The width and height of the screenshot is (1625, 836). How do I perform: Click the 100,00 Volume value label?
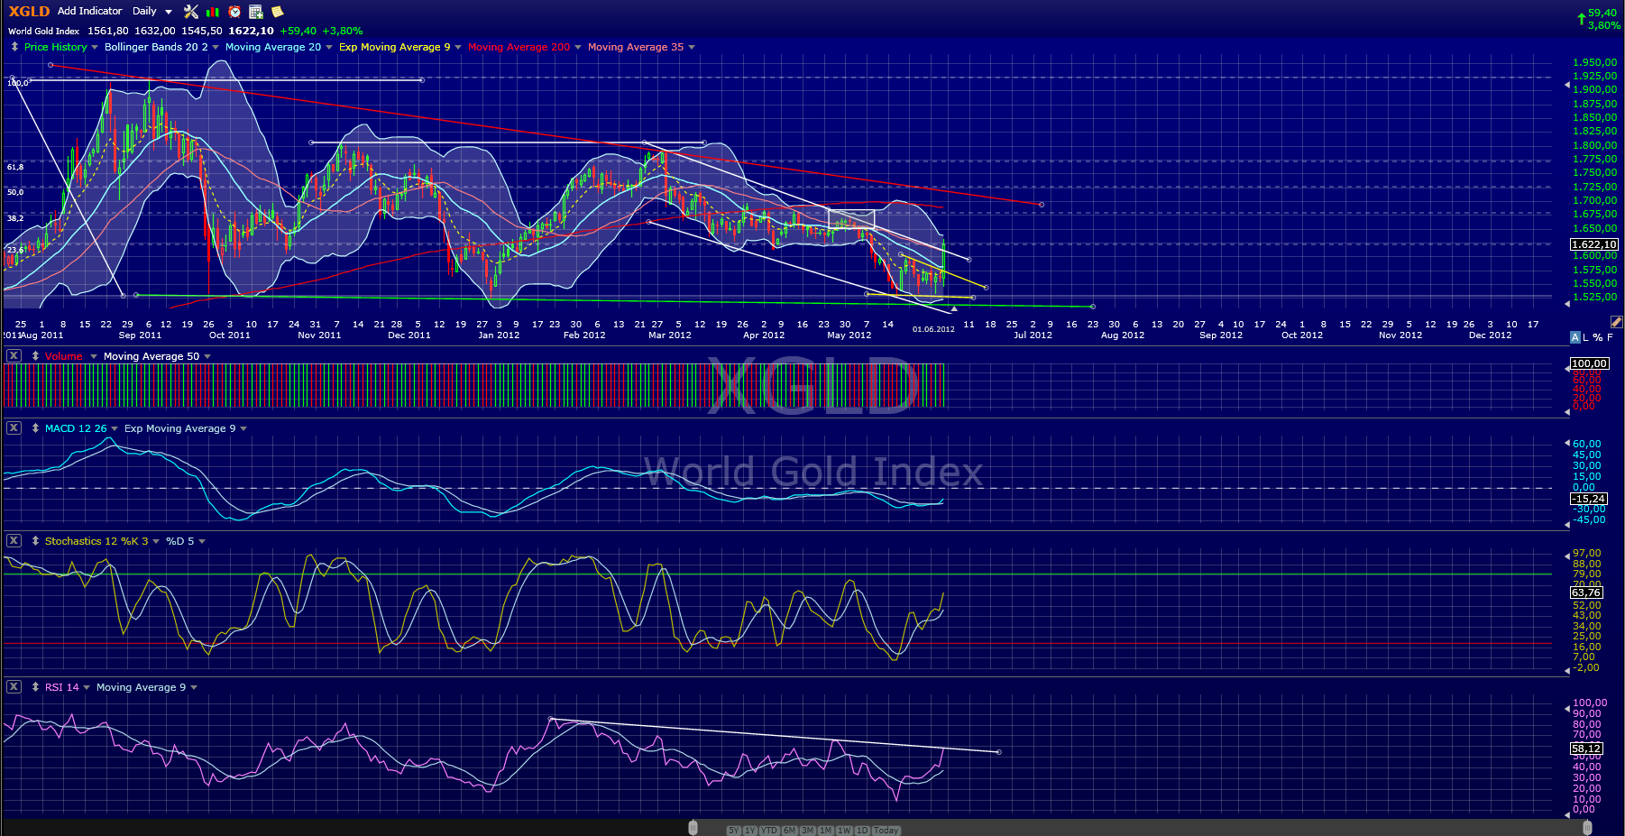(x=1589, y=363)
